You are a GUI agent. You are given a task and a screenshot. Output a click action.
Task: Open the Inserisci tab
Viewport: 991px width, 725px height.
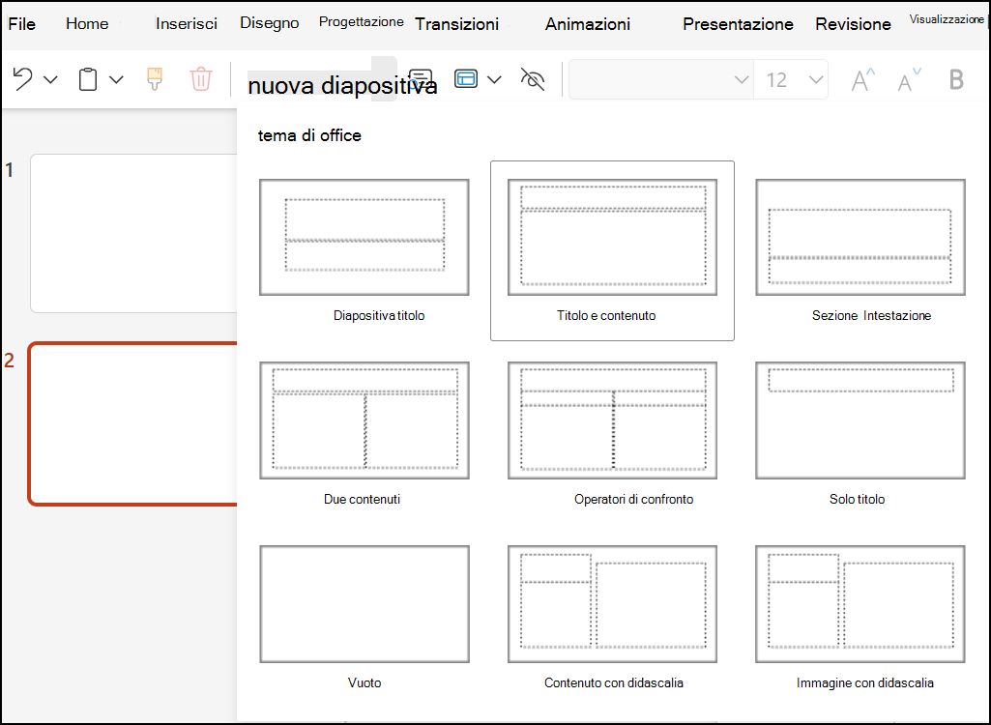(187, 24)
